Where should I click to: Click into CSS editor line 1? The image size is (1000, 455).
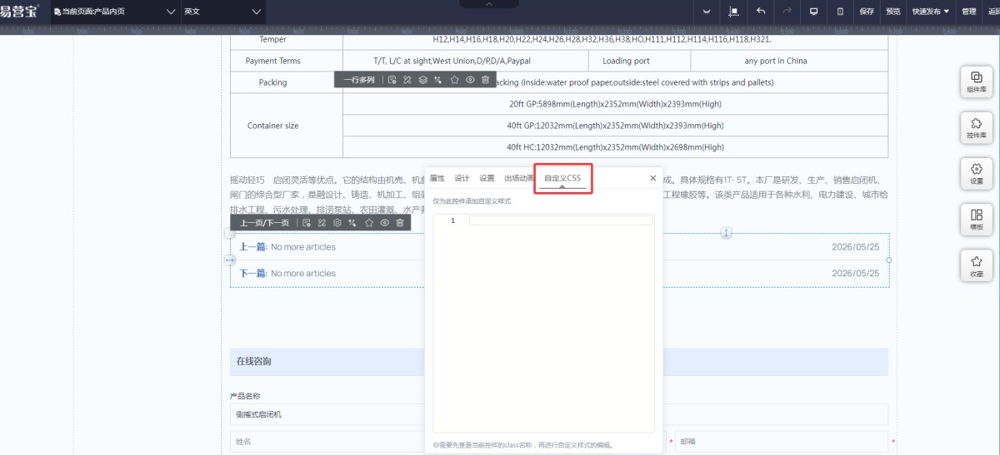tap(561, 220)
